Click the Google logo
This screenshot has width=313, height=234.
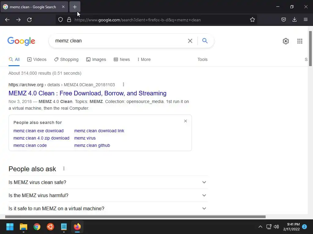pos(21,41)
